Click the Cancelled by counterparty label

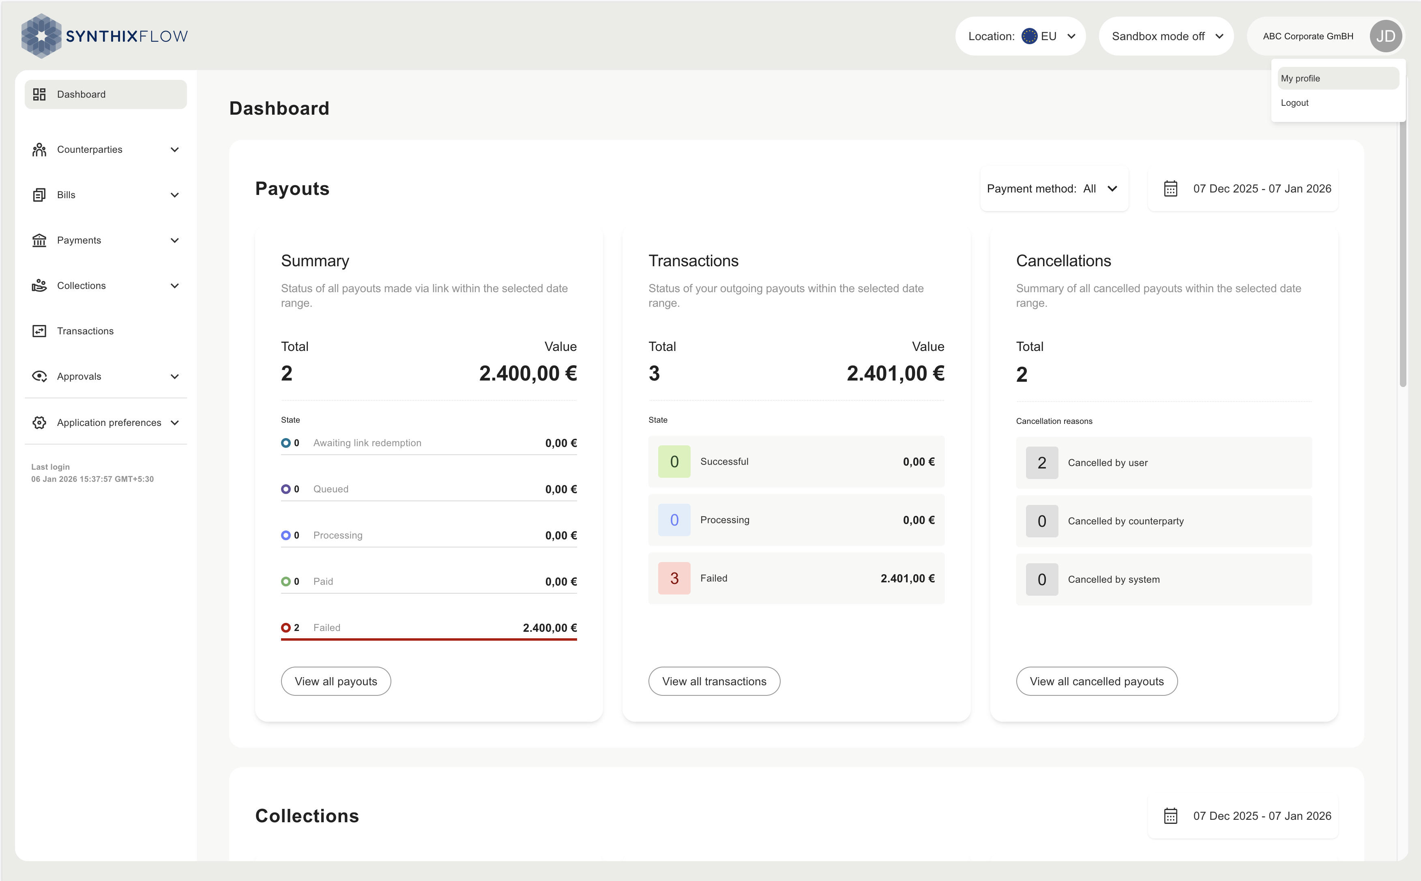click(1125, 521)
